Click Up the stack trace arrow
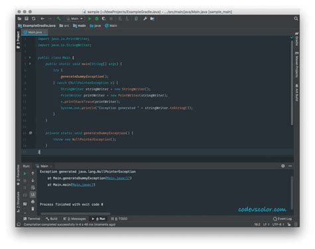This screenshot has width=315, height=249. [x=33, y=173]
